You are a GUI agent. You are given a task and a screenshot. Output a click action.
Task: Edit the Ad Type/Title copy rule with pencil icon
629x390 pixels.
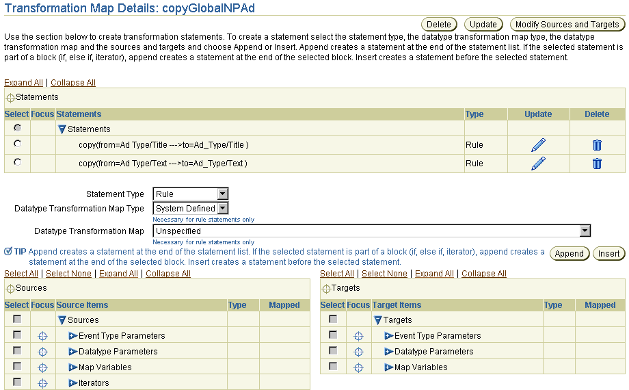538,145
